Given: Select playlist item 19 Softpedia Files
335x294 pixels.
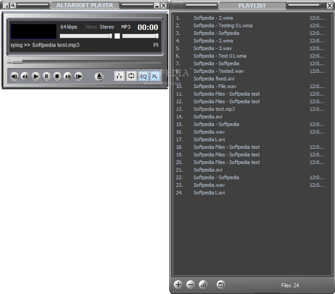Looking at the screenshot, I should pos(252,155).
